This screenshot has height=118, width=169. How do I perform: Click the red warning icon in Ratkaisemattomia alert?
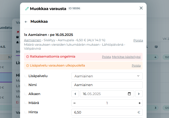point(27,56)
